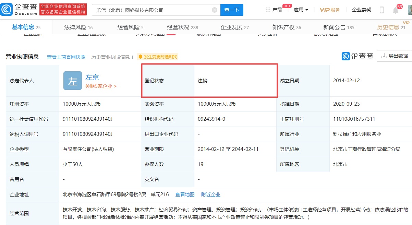Click the 查看地图 map link
This screenshot has height=225, width=412.
[x=185, y=194]
